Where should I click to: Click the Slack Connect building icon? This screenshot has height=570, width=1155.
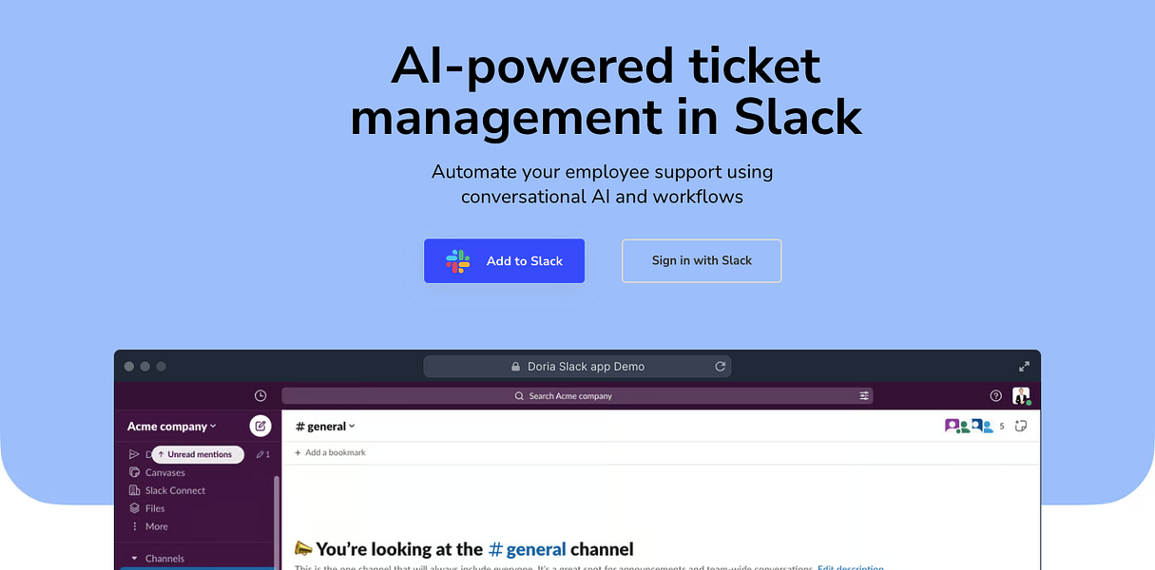tap(134, 491)
